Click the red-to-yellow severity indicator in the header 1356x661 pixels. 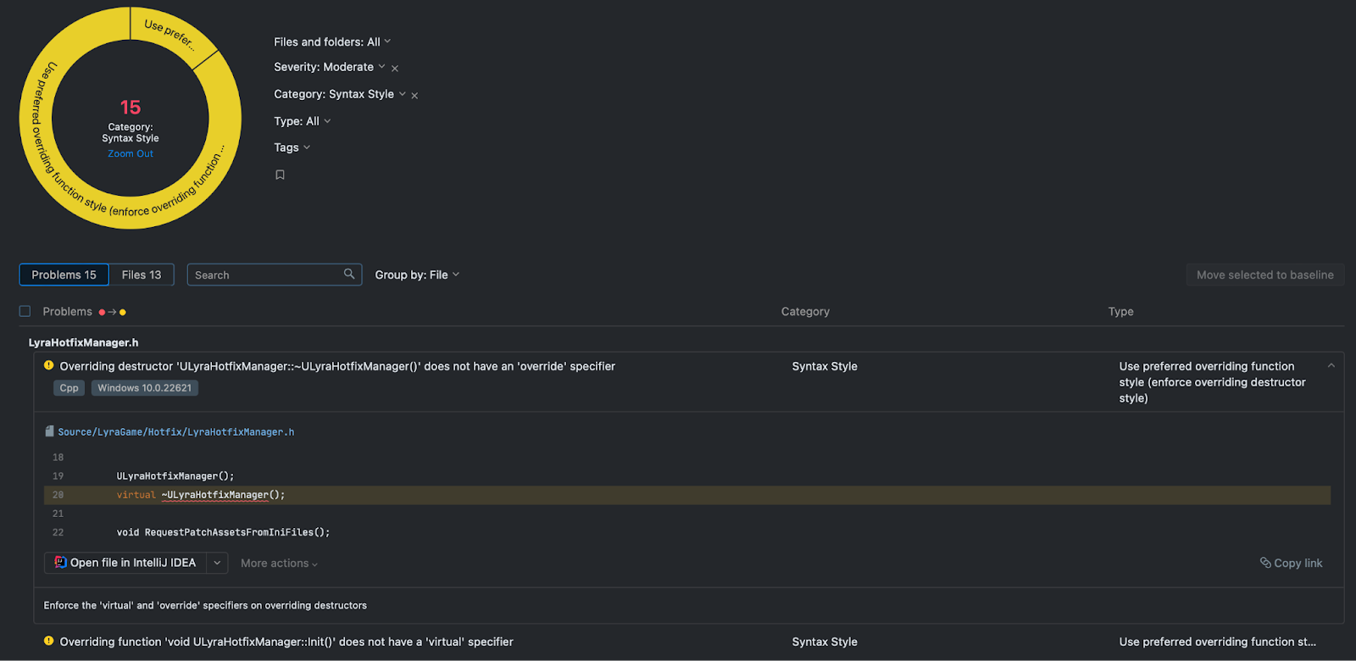[112, 312]
